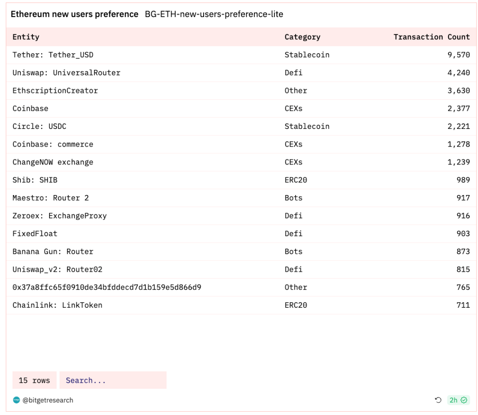Image resolution: width=478 pixels, height=415 pixels.
Task: Click the Stablecoin category in Circle: USDC row
Action: coord(307,126)
